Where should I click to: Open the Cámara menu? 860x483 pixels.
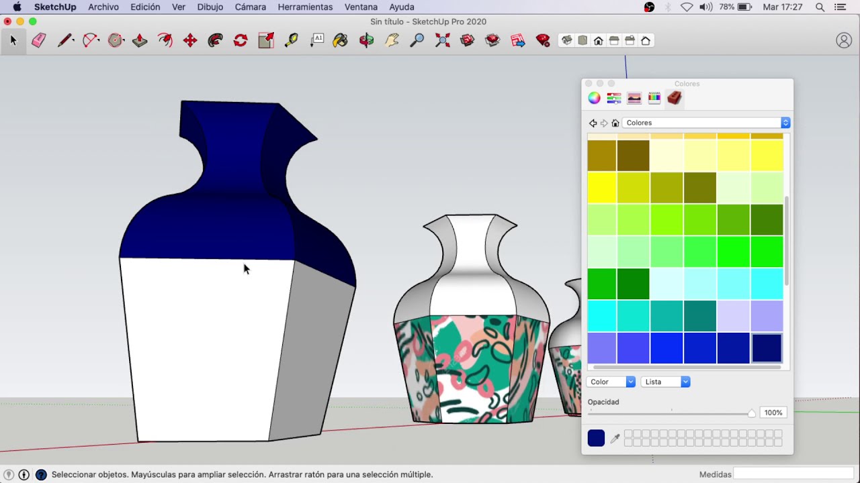[251, 7]
